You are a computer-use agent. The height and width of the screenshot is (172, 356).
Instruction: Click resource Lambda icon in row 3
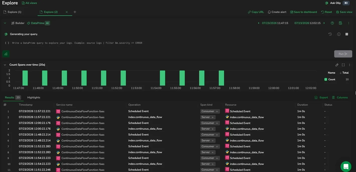[x=227, y=122]
